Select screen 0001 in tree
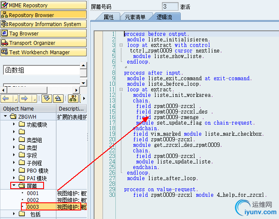279x219 pixels. click(33, 193)
